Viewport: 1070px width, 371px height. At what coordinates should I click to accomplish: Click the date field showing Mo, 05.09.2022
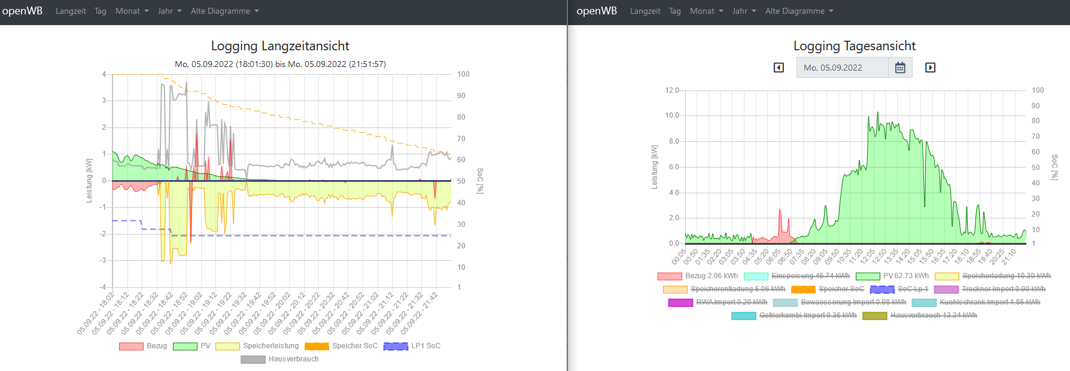click(x=842, y=68)
